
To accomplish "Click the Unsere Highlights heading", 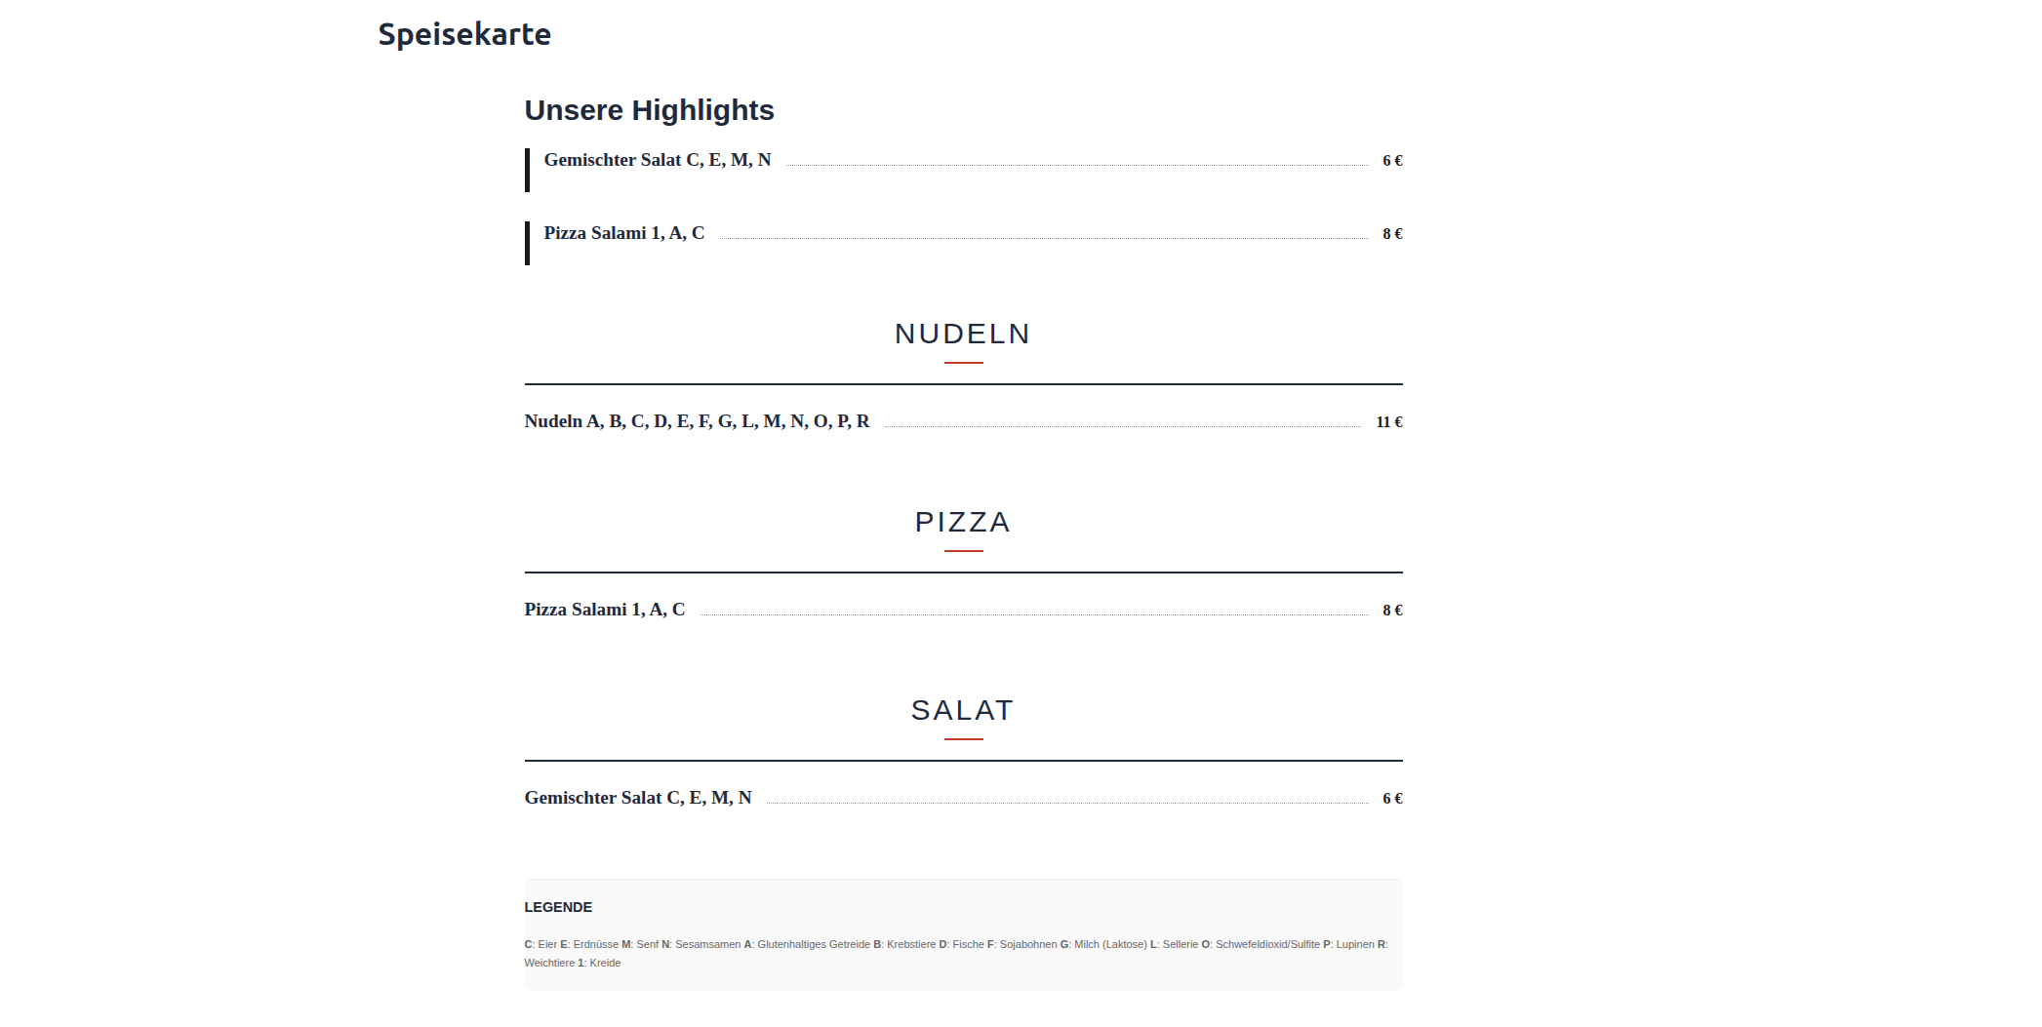I will pos(649,110).
